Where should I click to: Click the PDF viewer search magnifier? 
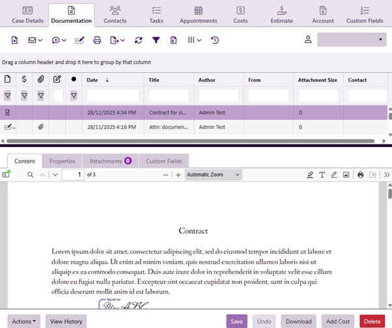coord(30,174)
